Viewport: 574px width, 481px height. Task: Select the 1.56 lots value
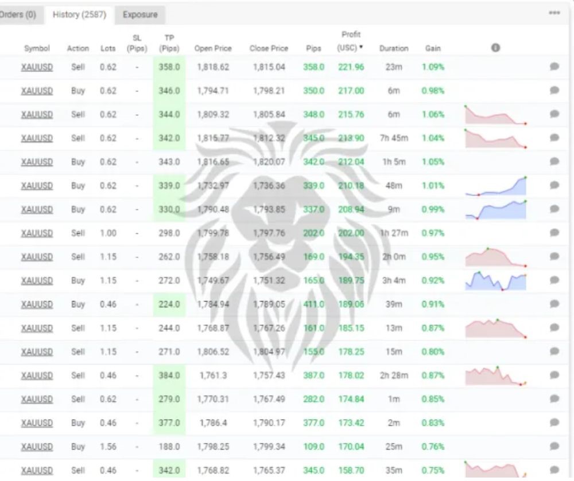(108, 447)
